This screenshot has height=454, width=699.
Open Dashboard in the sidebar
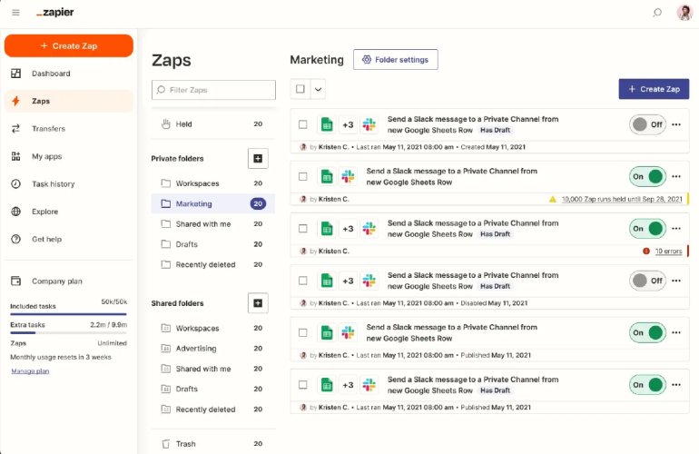click(69, 74)
